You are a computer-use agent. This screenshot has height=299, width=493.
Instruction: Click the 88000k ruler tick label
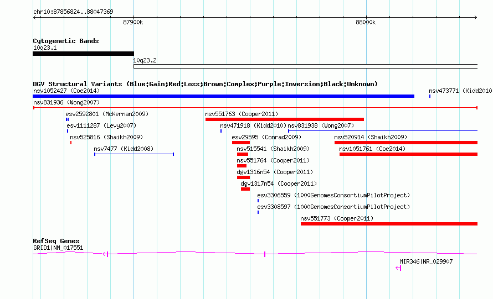[366, 22]
